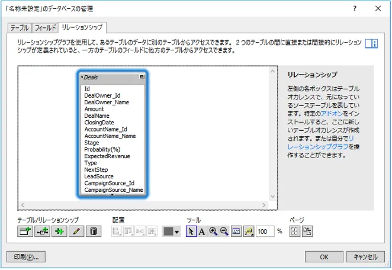392x270 pixels.
Task: Click the gray color swatch
Action: click(168, 232)
